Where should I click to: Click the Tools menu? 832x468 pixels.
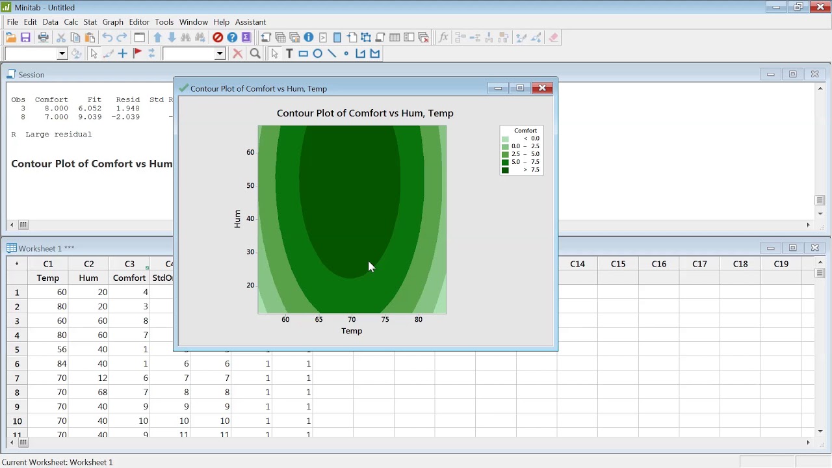pos(164,22)
